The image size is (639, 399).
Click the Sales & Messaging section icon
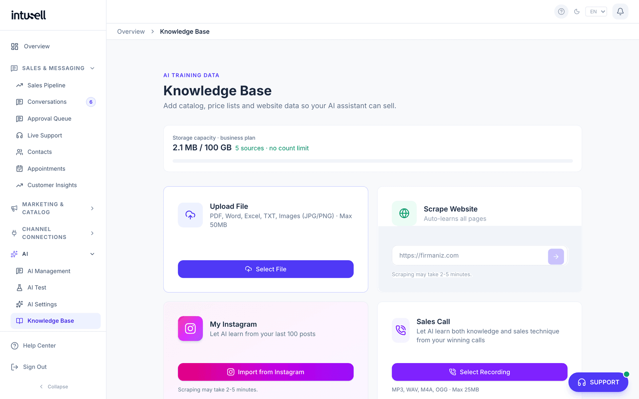[x=14, y=68]
